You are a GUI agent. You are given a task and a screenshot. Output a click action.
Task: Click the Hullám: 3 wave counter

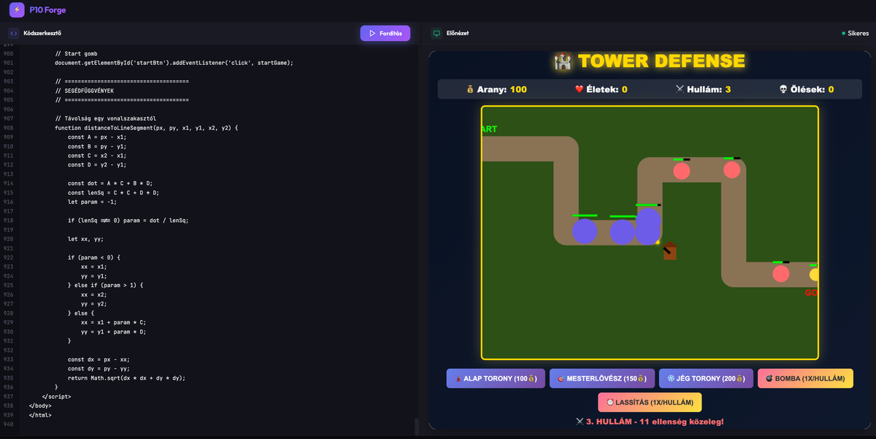click(704, 89)
